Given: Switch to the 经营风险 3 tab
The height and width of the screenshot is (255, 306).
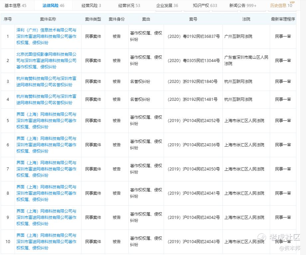Looking at the screenshot, I should click(x=91, y=5).
